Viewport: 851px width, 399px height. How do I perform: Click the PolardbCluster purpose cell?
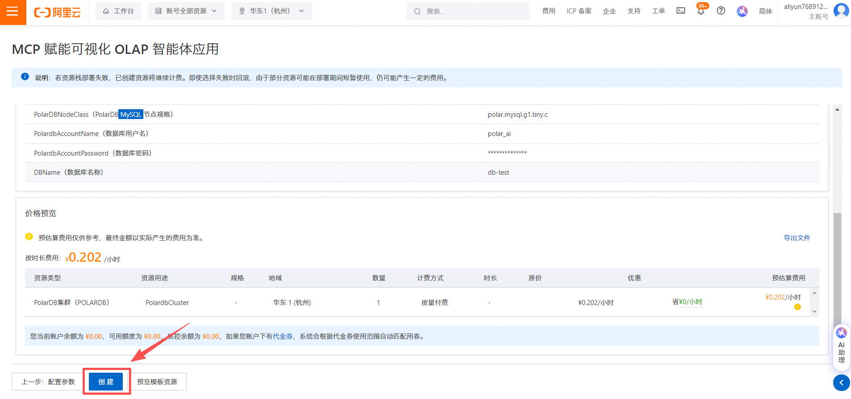(167, 302)
